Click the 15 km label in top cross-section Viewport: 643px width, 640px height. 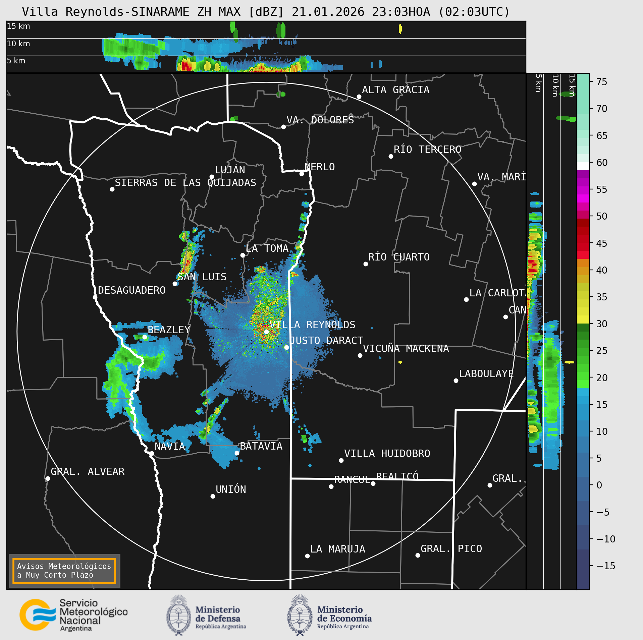[18, 26]
